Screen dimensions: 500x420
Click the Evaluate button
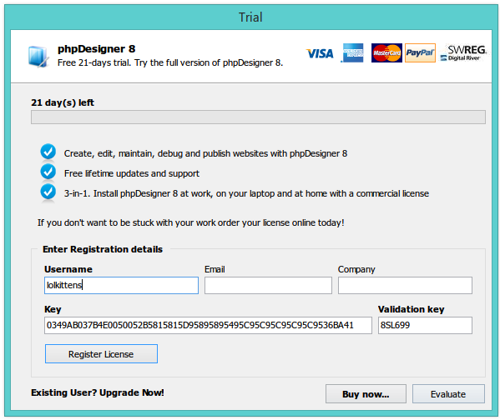coord(448,394)
